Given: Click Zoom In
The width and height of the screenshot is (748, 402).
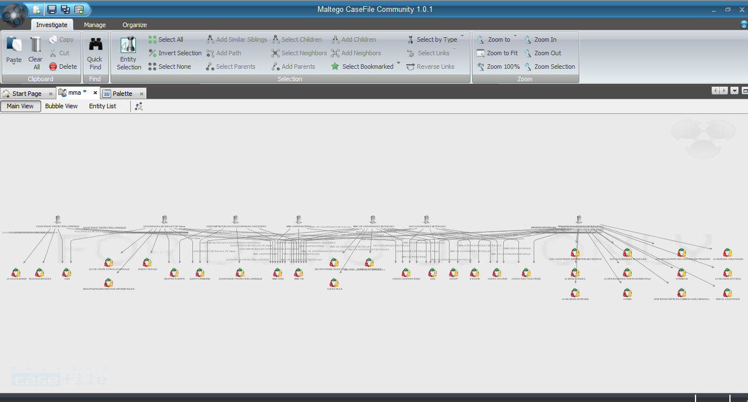Looking at the screenshot, I should coord(540,39).
